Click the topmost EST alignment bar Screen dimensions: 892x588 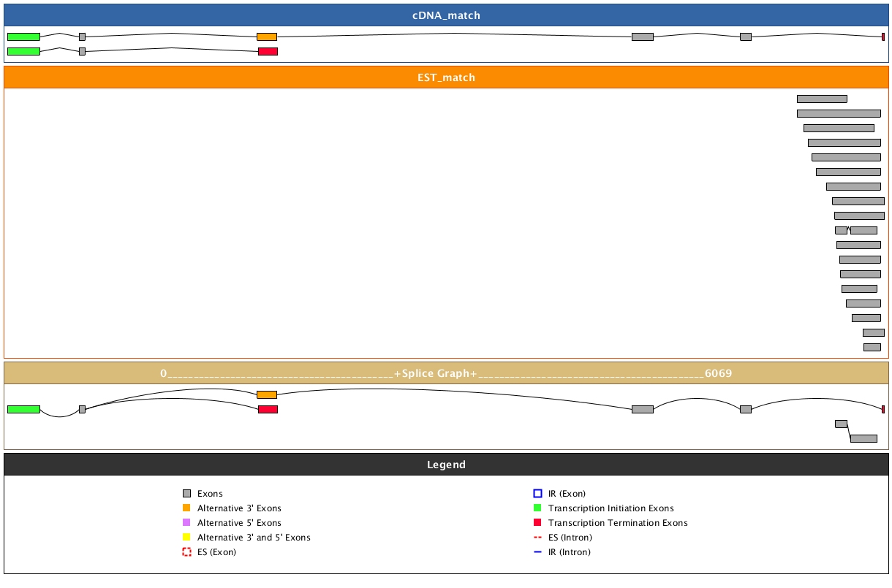pos(822,99)
